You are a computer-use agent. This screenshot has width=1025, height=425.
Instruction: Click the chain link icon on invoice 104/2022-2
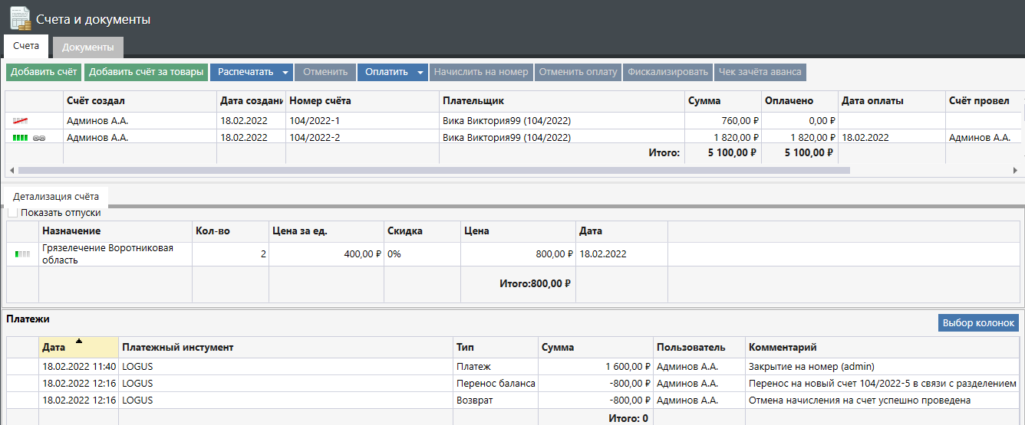pyautogui.click(x=39, y=138)
